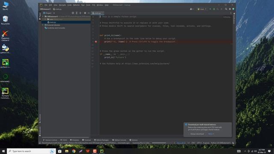
Task: Click the Windows Start button
Action: (3, 151)
